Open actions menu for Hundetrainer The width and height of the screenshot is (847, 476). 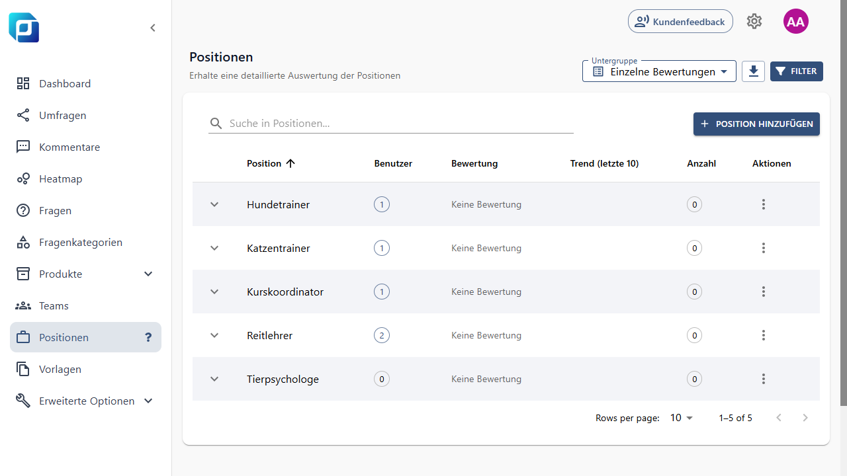pyautogui.click(x=764, y=204)
